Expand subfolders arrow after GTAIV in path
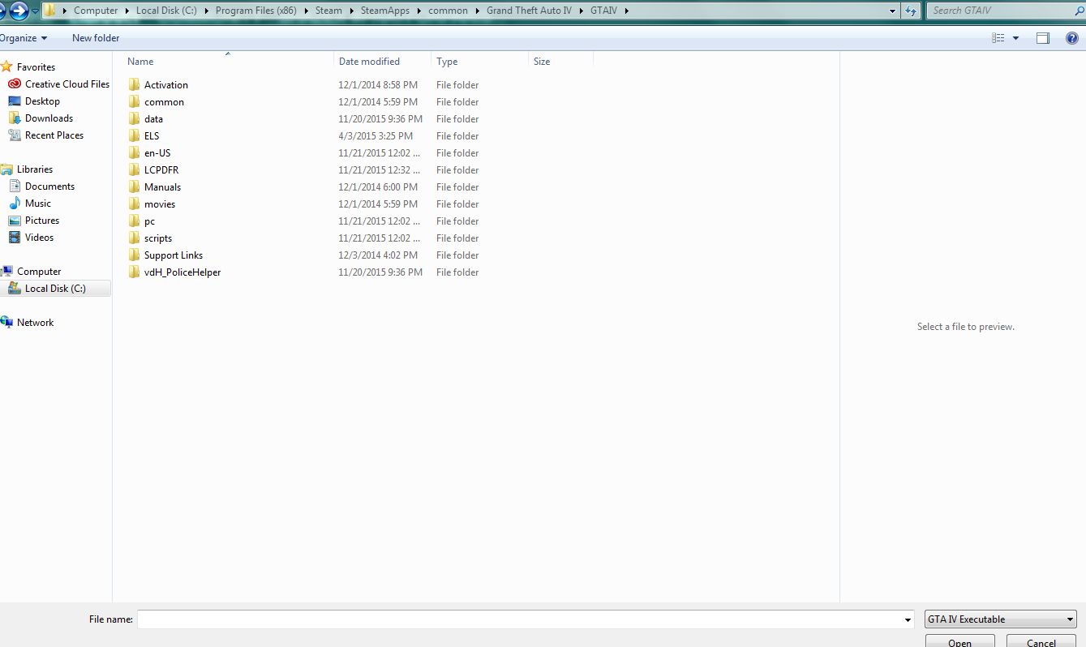The width and height of the screenshot is (1086, 647). [626, 11]
